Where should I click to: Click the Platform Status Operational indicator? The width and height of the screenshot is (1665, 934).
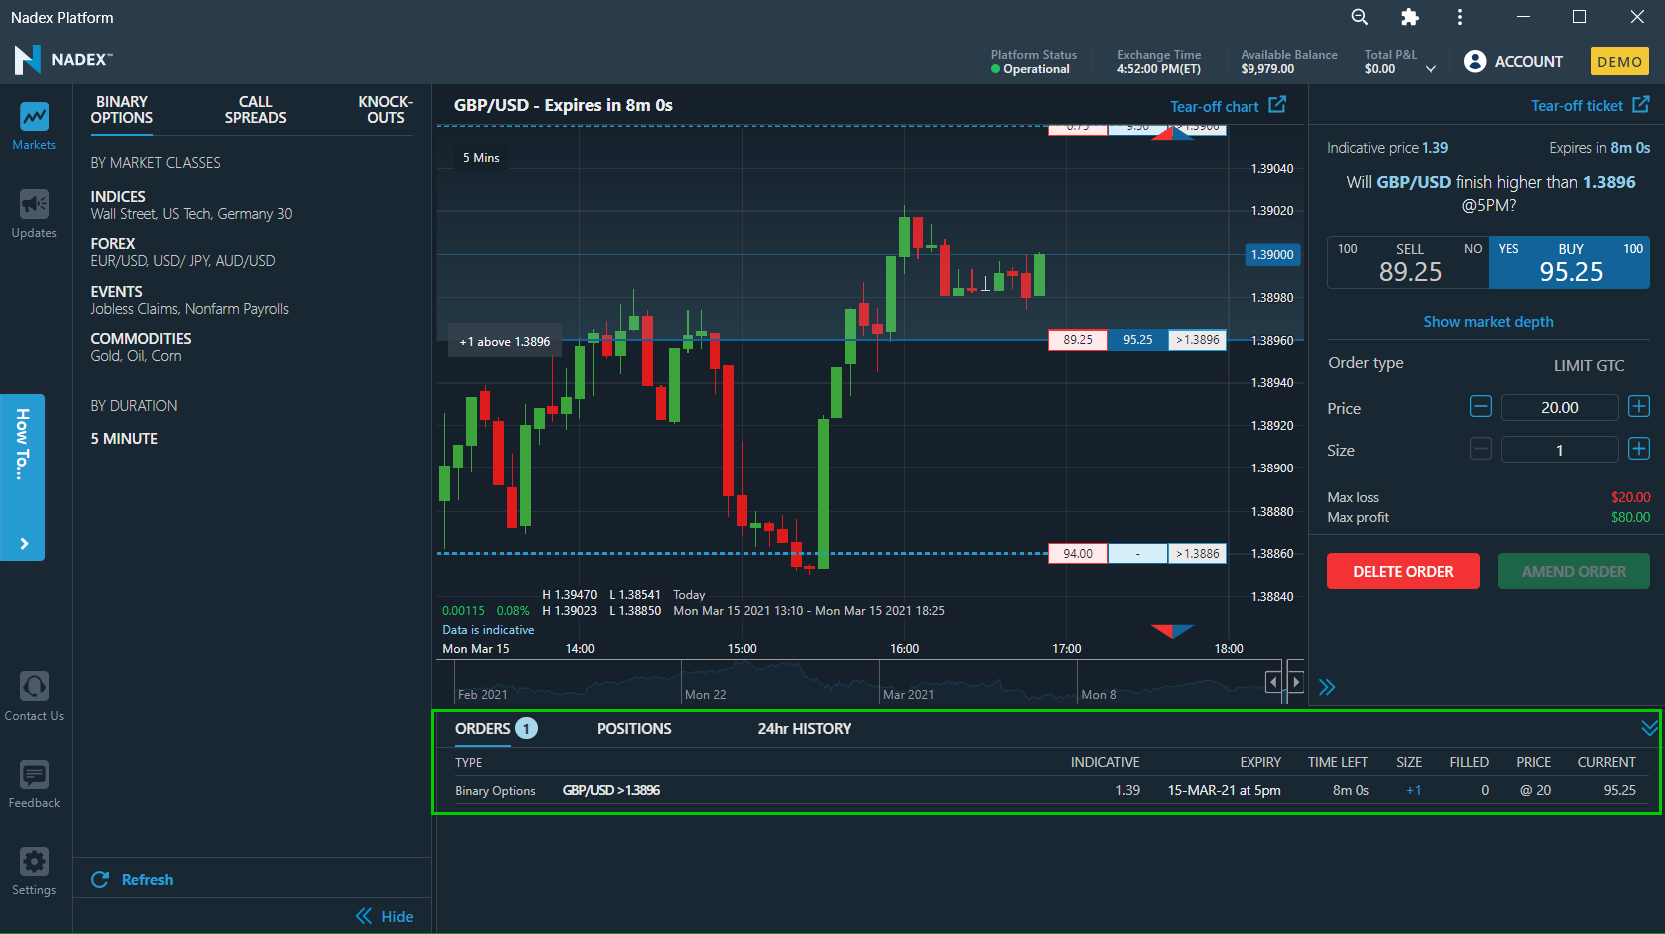(x=1031, y=69)
